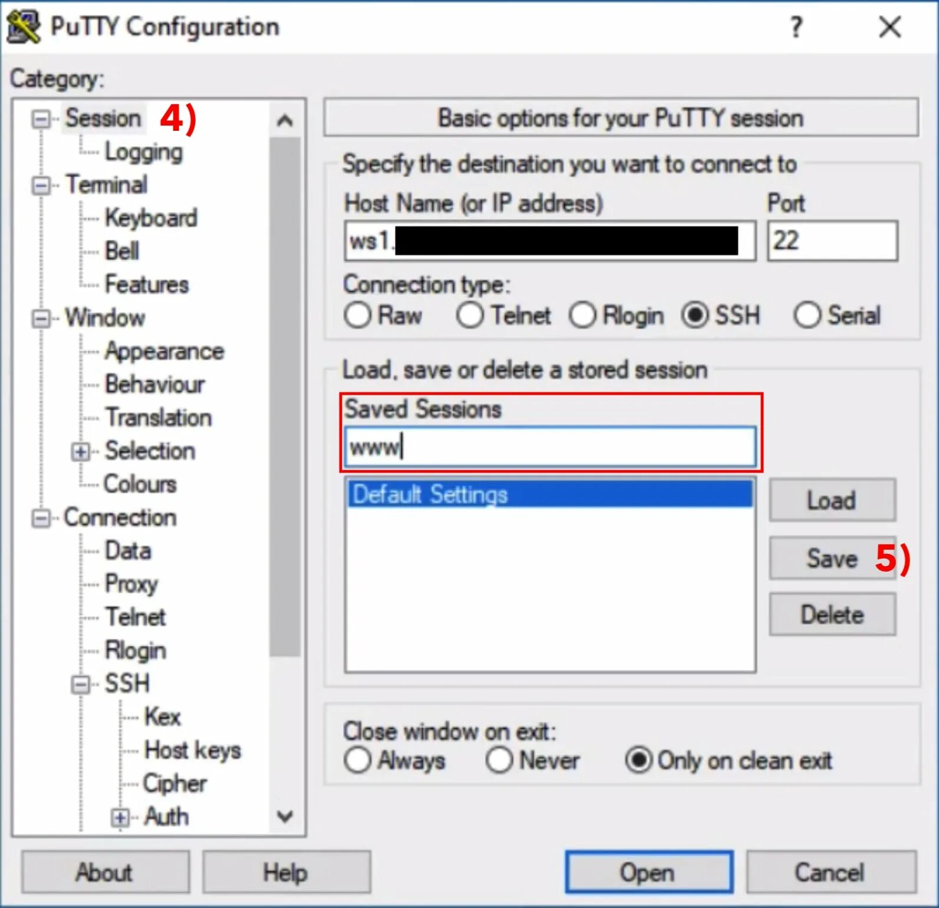
Task: Open the Features category
Action: (147, 285)
